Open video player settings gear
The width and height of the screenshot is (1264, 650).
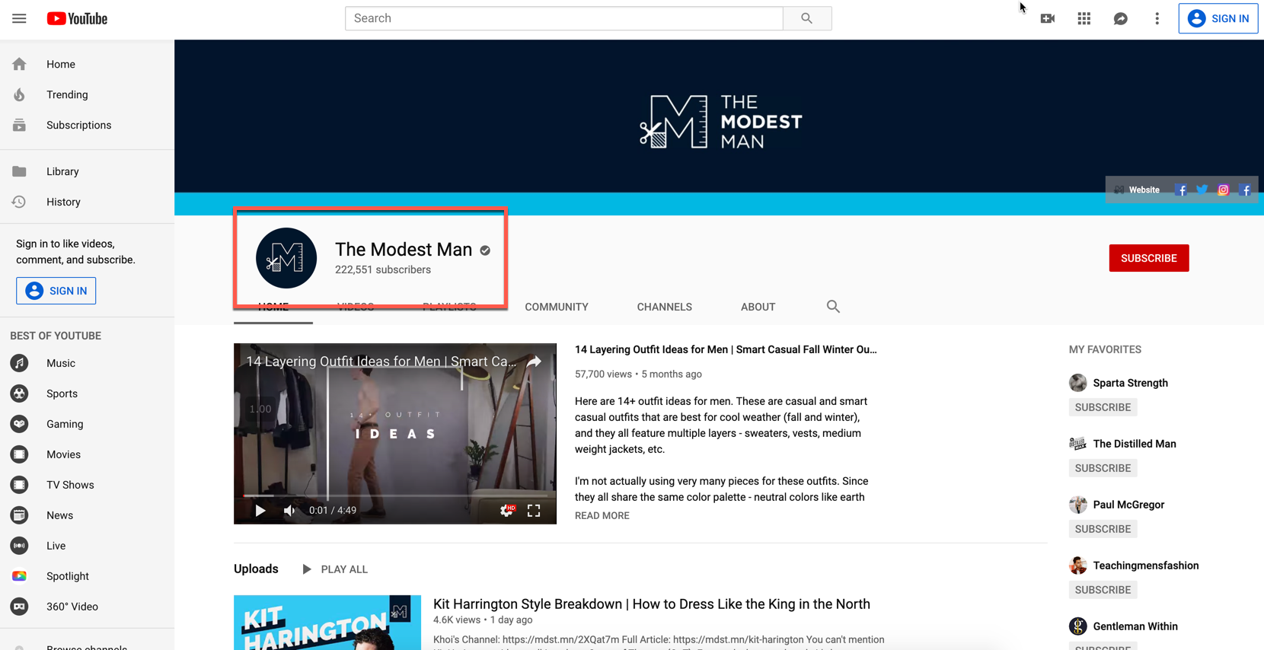pos(506,511)
